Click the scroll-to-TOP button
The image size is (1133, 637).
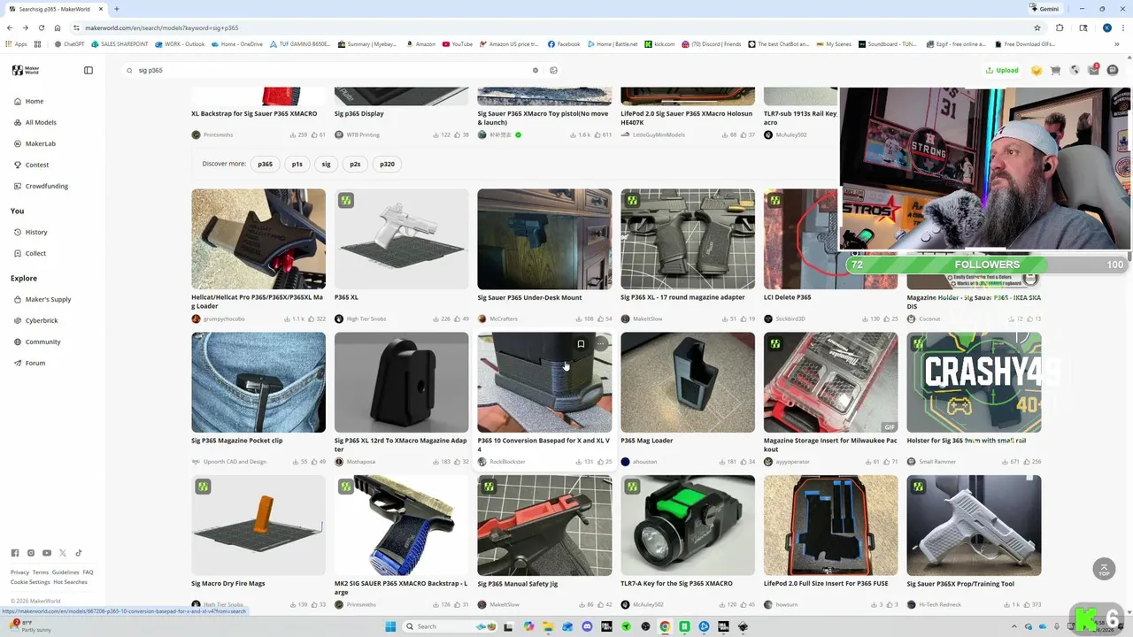[1104, 569]
